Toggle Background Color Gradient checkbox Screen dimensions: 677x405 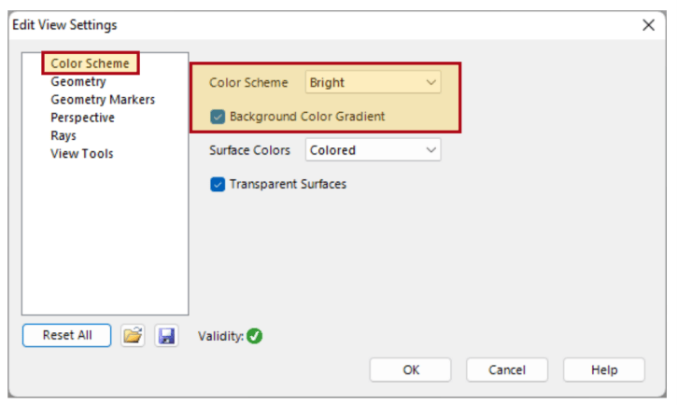(x=218, y=117)
